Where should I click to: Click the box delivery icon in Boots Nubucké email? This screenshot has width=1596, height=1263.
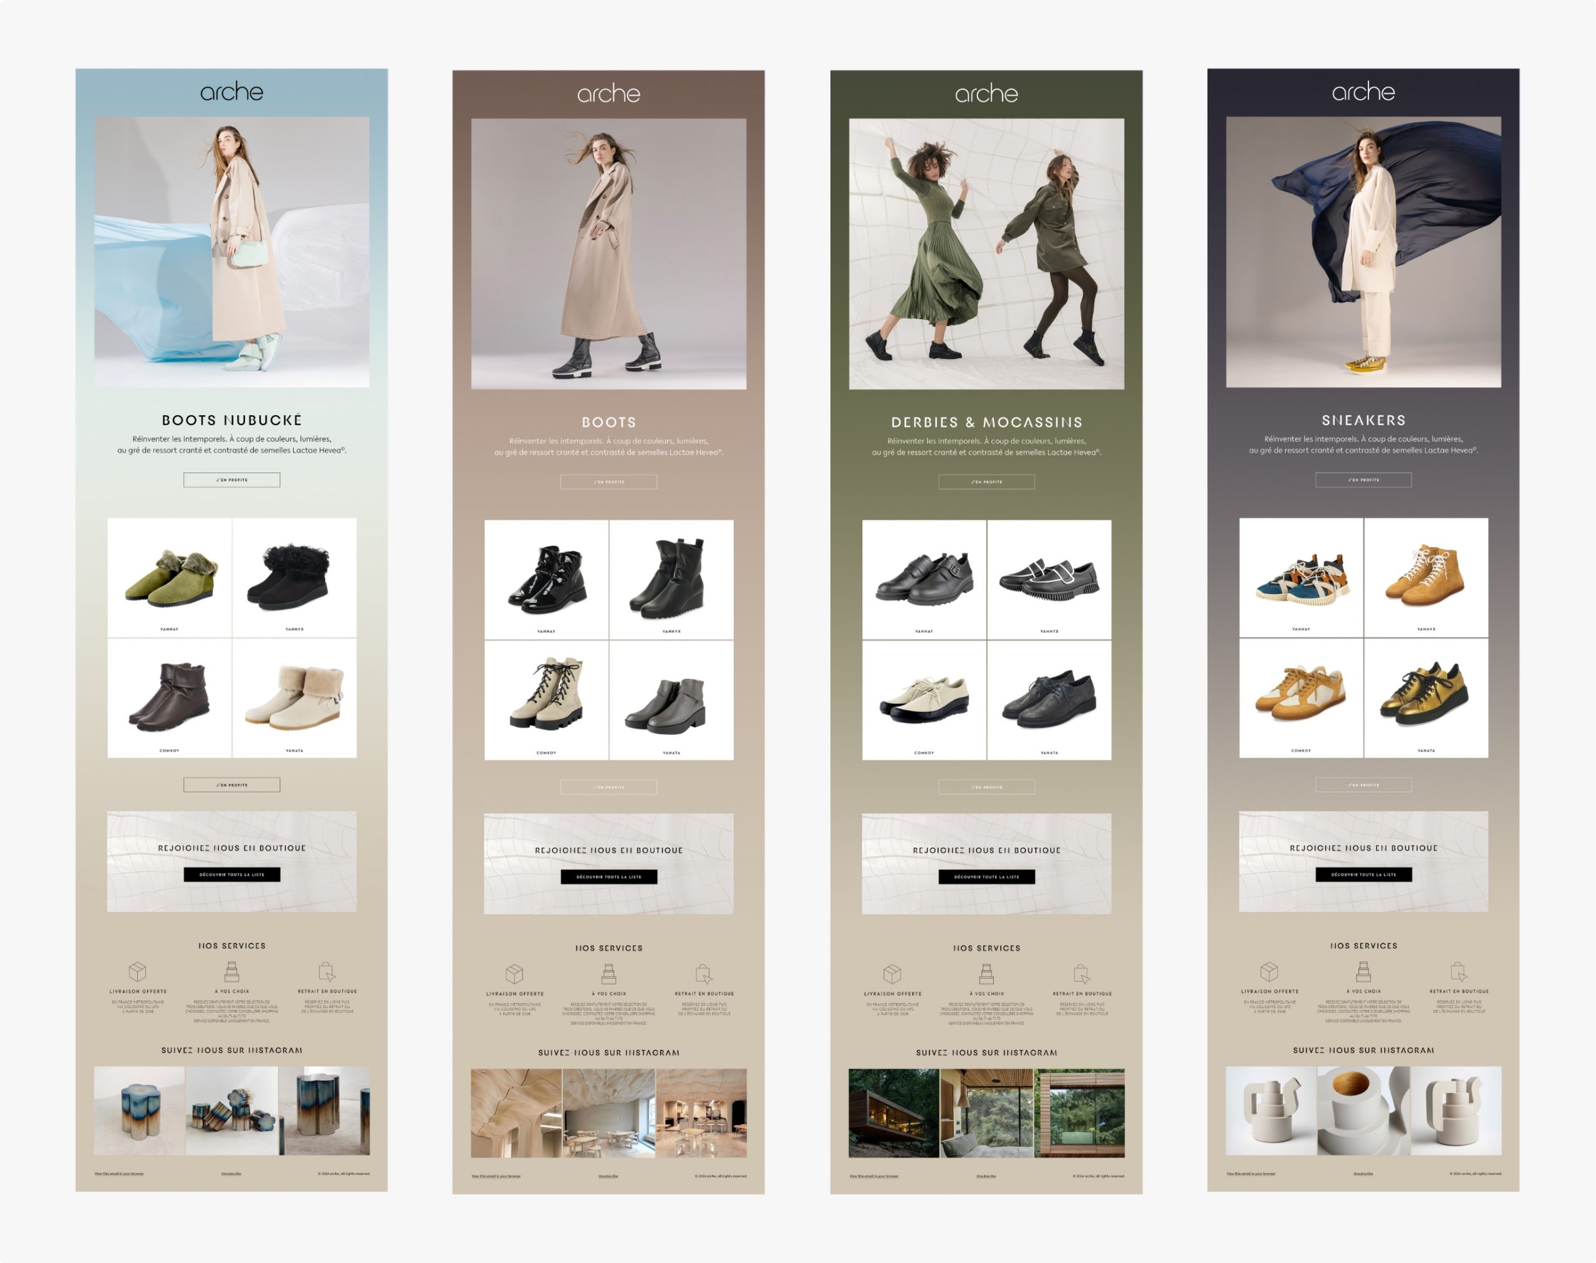tap(138, 971)
